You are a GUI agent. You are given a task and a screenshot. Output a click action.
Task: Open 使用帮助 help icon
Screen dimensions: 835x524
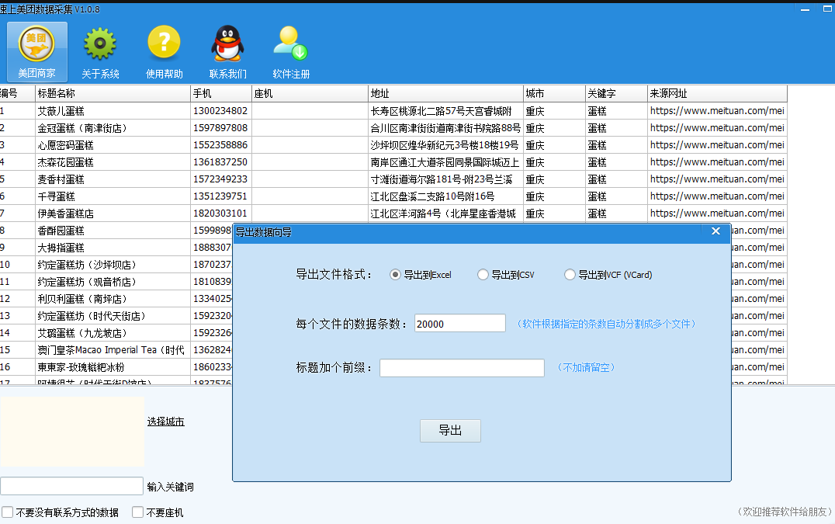pos(164,45)
